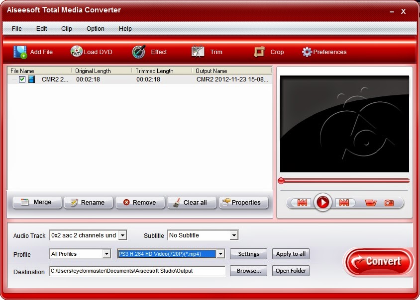Jump to previous with the skip-back button
The height and width of the screenshot is (300, 420).
(x=302, y=203)
